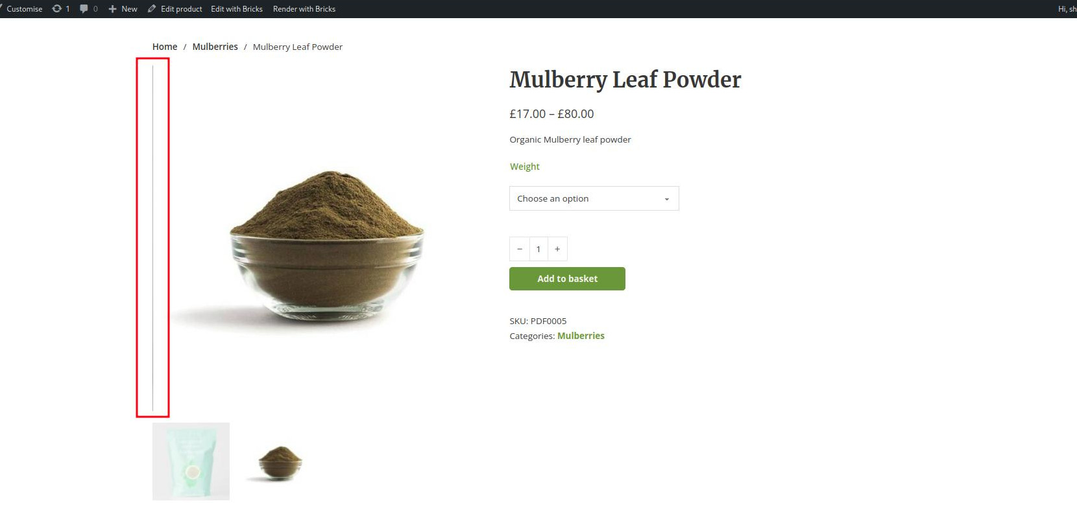Increase quantity with the plus button
The height and width of the screenshot is (527, 1077).
(x=557, y=249)
